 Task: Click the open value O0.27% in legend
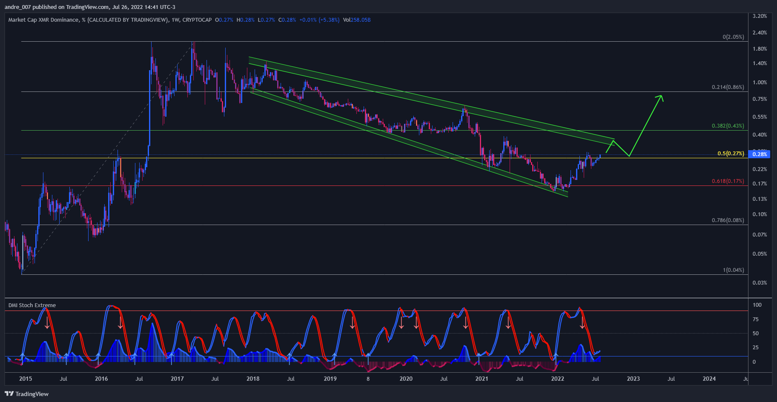coord(224,20)
